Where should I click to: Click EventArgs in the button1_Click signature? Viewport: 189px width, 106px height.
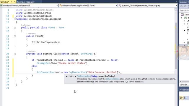click(x=87, y=54)
